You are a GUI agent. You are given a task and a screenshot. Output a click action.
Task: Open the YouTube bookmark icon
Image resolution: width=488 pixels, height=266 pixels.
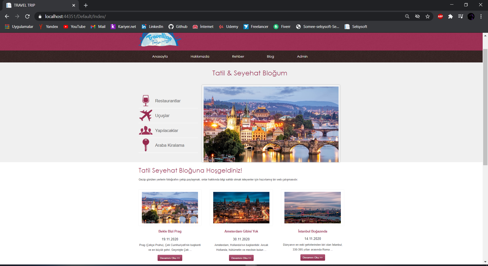(66, 26)
